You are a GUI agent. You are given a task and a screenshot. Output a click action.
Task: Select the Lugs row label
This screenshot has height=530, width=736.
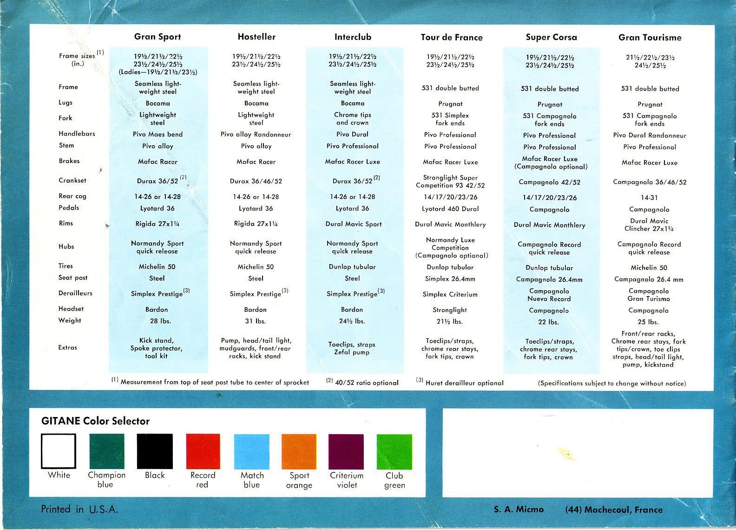[x=66, y=102]
